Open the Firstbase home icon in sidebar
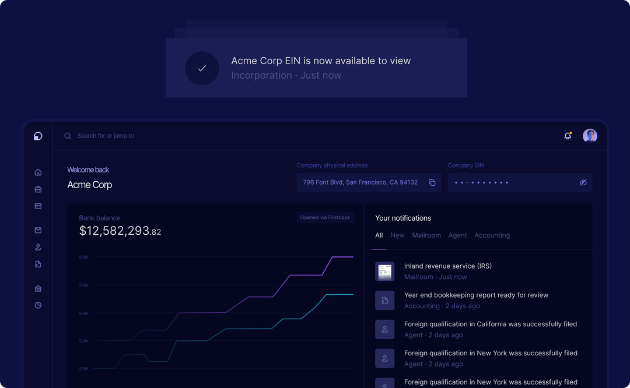This screenshot has width=630, height=388. click(x=38, y=172)
